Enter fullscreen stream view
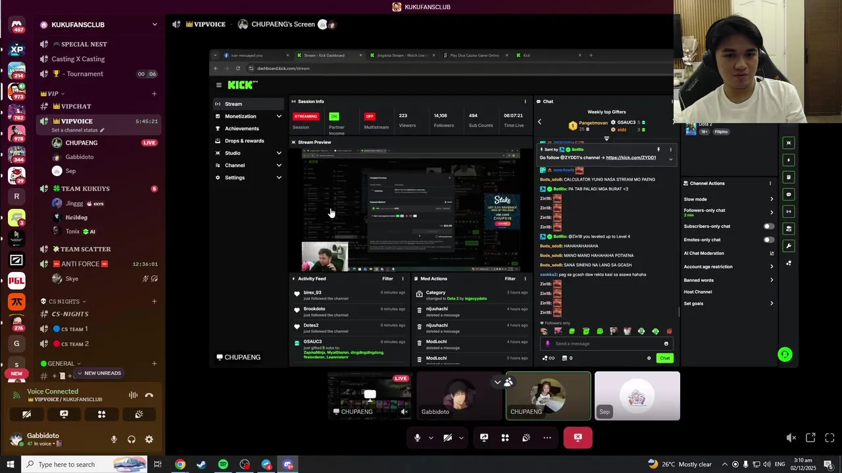This screenshot has width=842, height=473. pos(830,438)
